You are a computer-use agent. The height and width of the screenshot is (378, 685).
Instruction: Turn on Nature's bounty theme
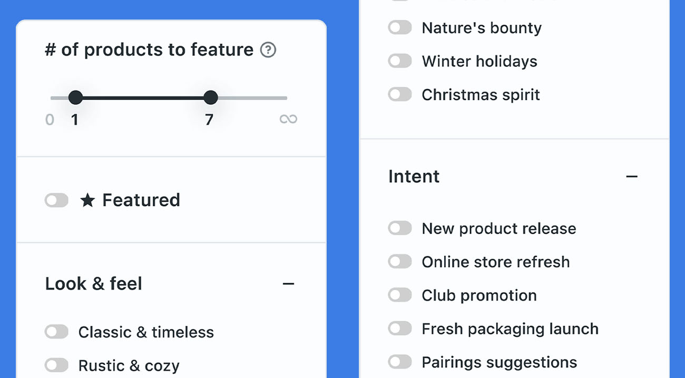point(400,27)
